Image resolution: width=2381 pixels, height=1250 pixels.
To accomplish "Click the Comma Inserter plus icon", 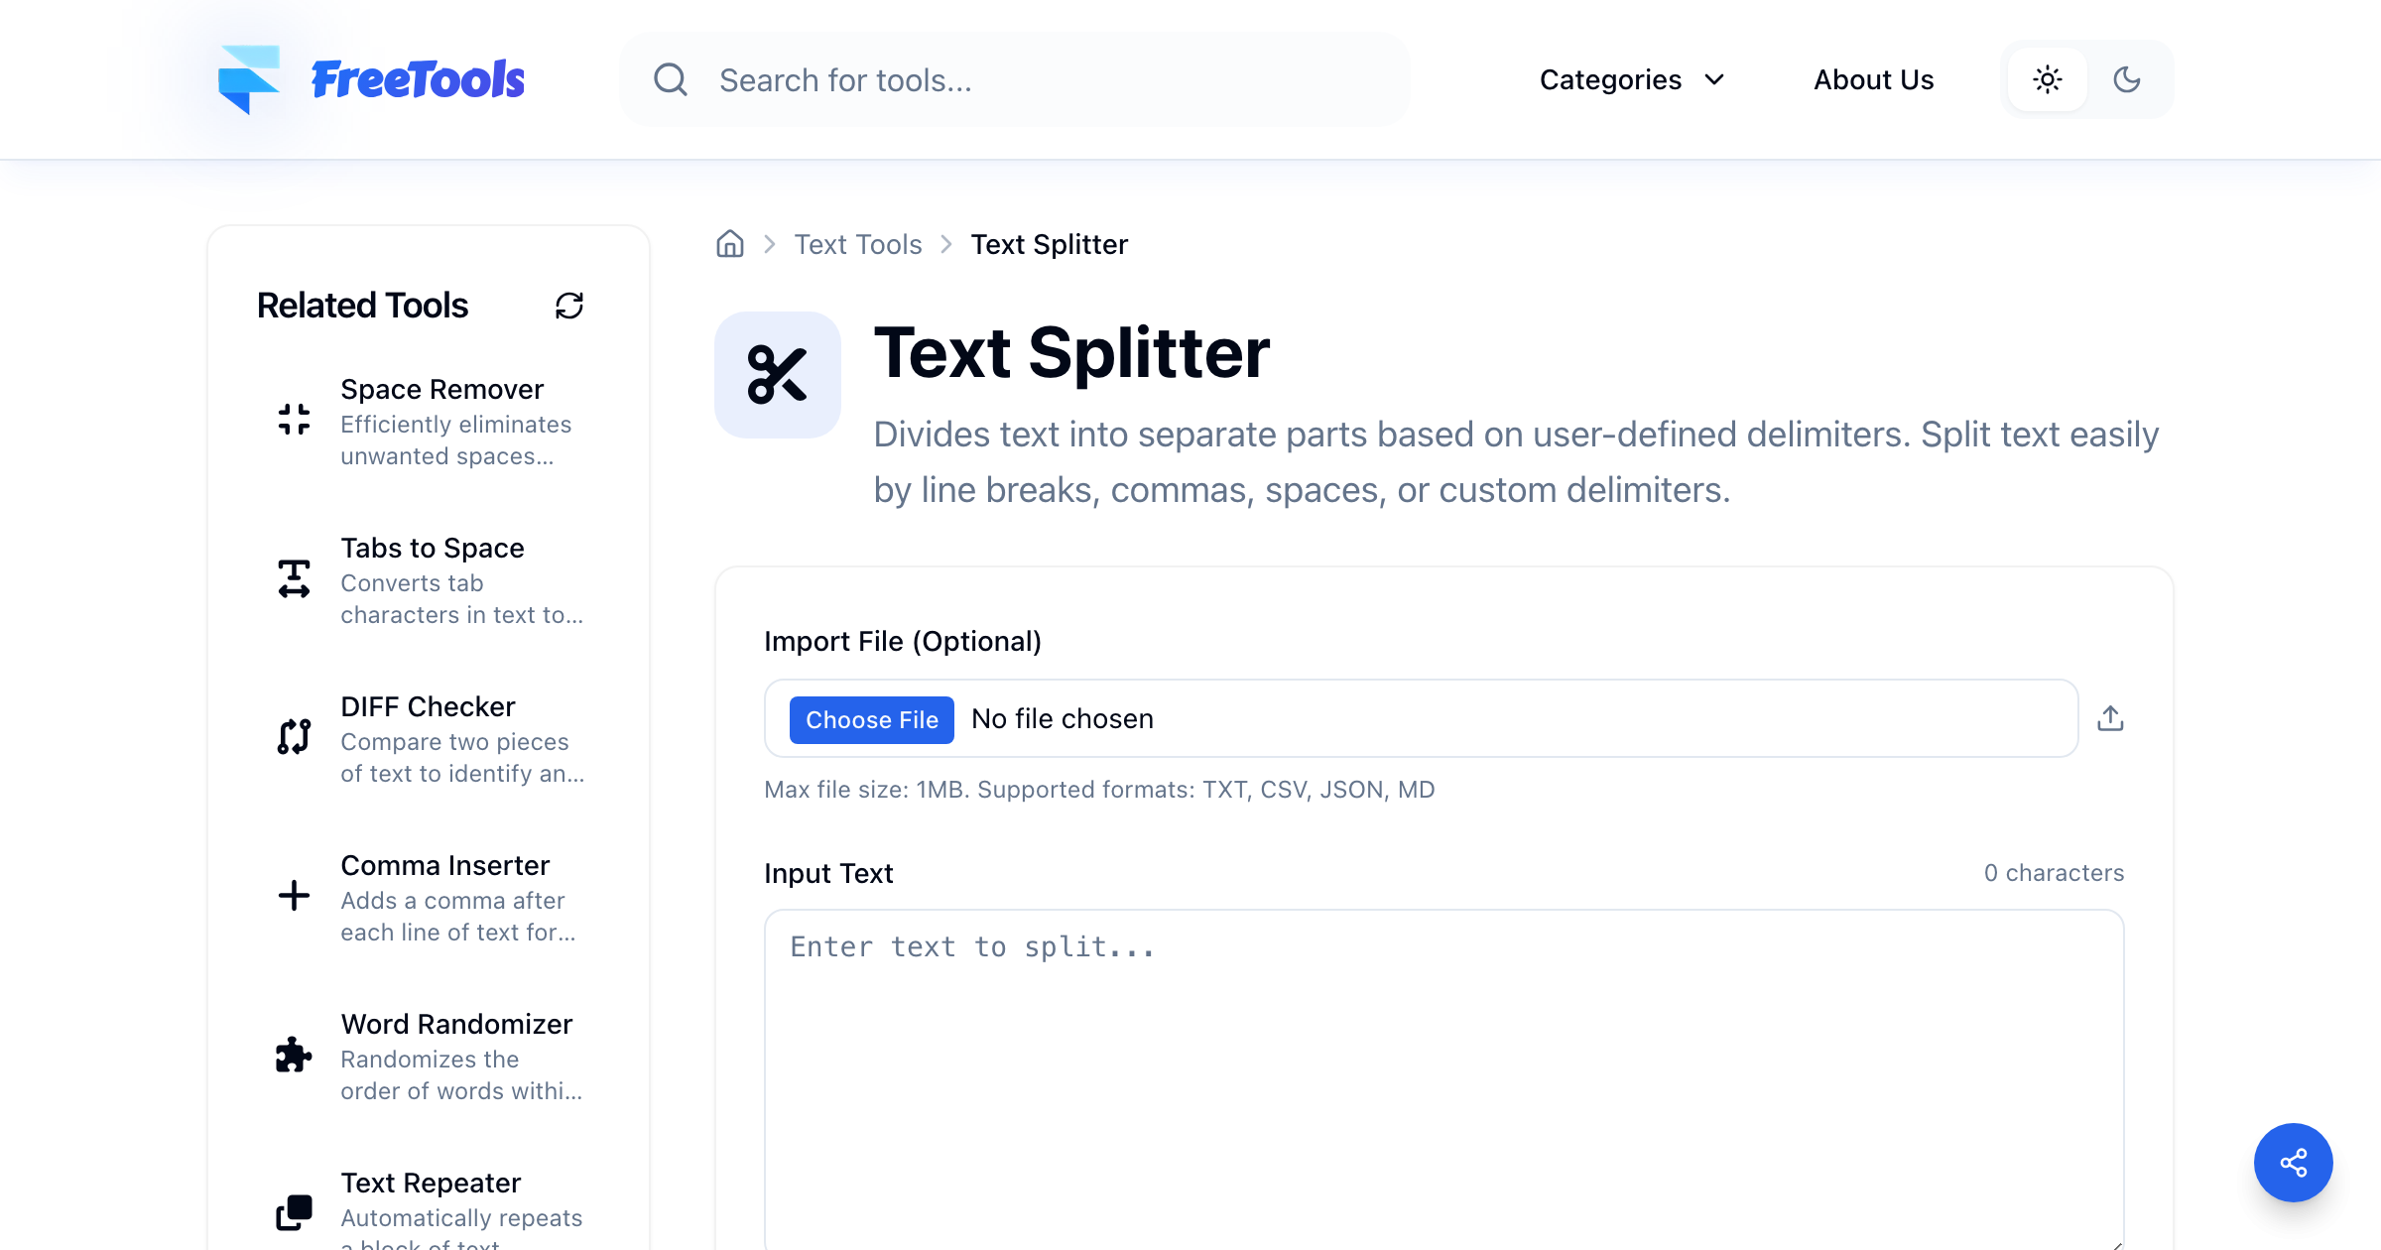I will [295, 894].
